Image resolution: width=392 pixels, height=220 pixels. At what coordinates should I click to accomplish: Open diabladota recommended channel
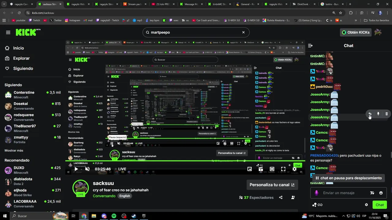click(32, 181)
